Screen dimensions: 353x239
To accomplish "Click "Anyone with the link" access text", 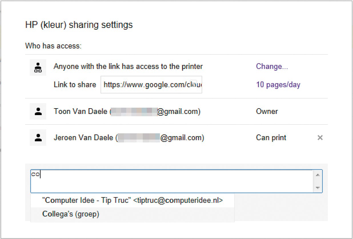I will (128, 66).
